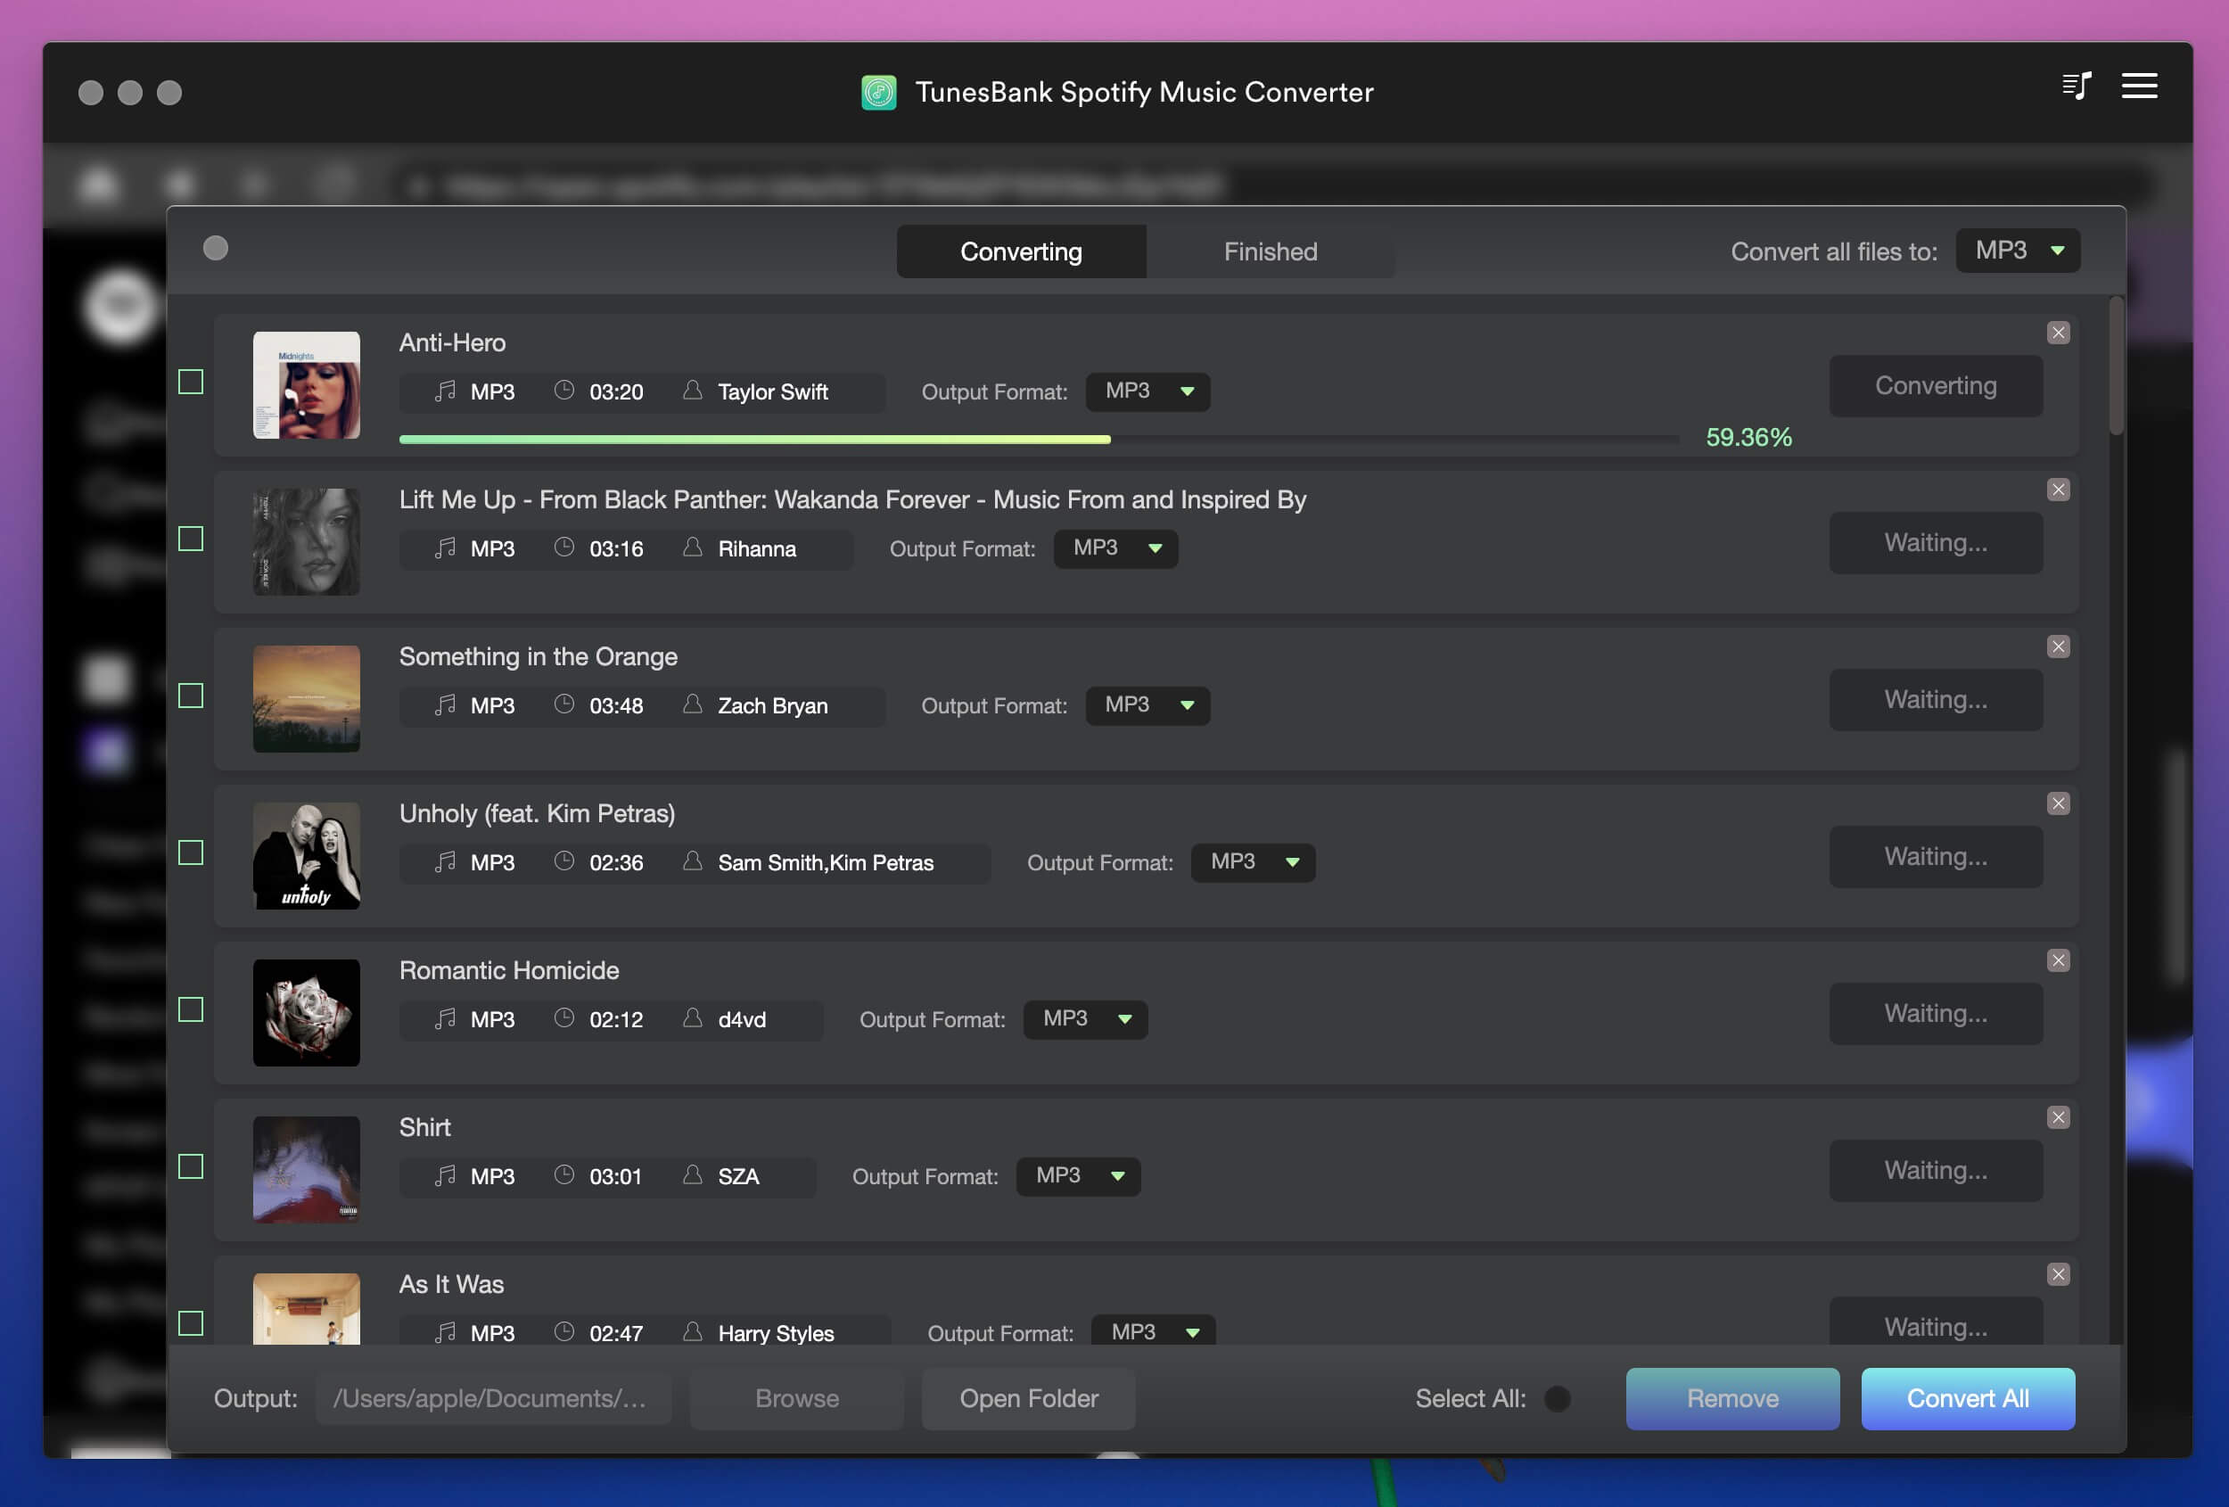Click the clock icon next to Rihanna track
Viewport: 2229px width, 1507px height.
pyautogui.click(x=563, y=547)
